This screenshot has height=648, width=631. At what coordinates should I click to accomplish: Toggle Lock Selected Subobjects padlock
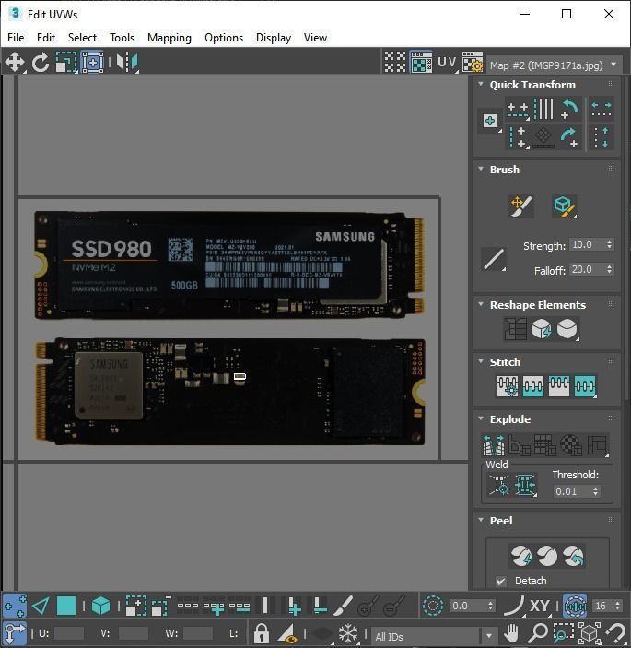tap(261, 633)
